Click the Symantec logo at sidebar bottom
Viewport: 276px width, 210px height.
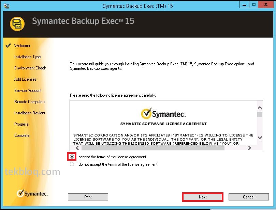(32, 193)
